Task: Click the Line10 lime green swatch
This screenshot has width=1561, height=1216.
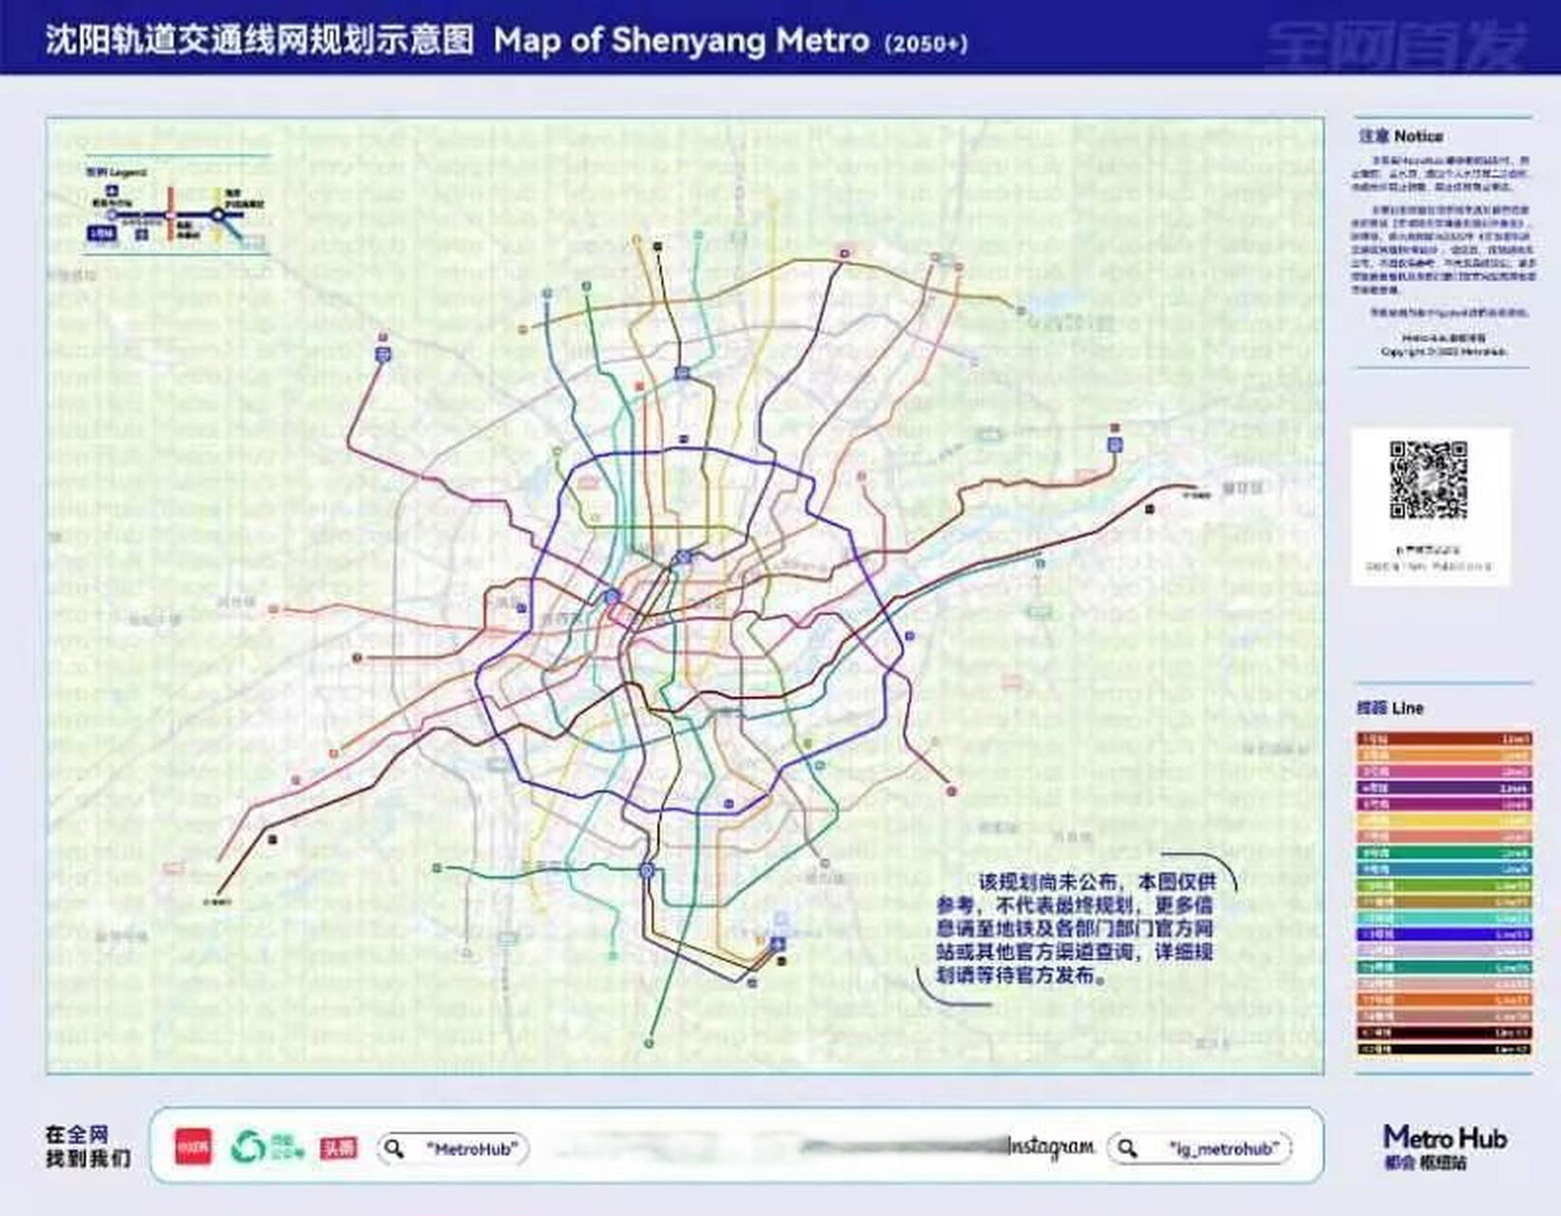Action: pos(1444,885)
